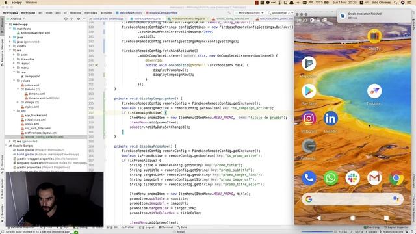Switch to the FirebaseRemoteConfig.java tab

(x=188, y=19)
